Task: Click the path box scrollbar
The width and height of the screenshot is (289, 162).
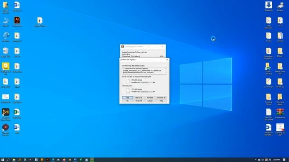Action: click(166, 71)
